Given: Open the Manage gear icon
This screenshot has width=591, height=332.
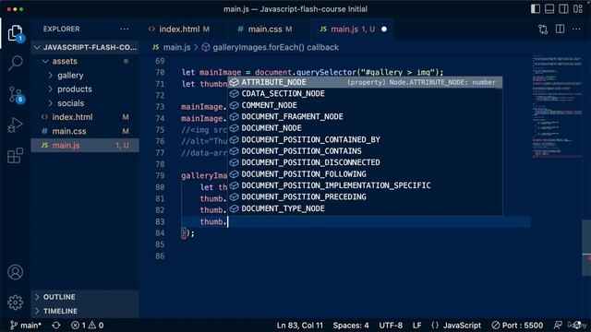Looking at the screenshot, I should tap(15, 302).
